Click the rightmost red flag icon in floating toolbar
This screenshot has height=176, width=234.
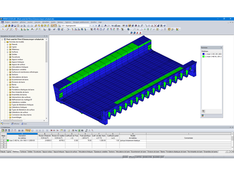click(x=140, y=33)
